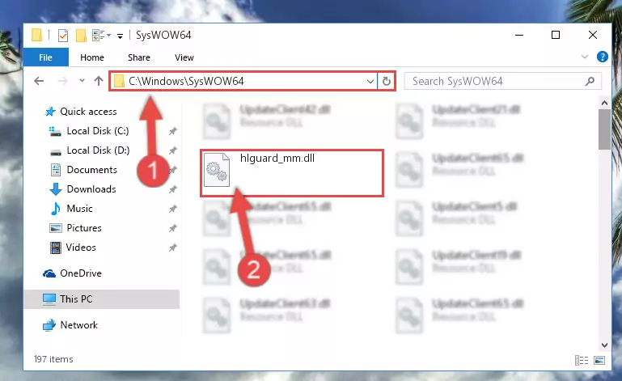This screenshot has width=622, height=381.
Task: Click pin icon next to Downloads
Action: (x=172, y=189)
